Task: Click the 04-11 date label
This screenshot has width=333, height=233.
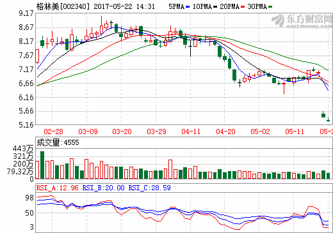Action: (191, 132)
